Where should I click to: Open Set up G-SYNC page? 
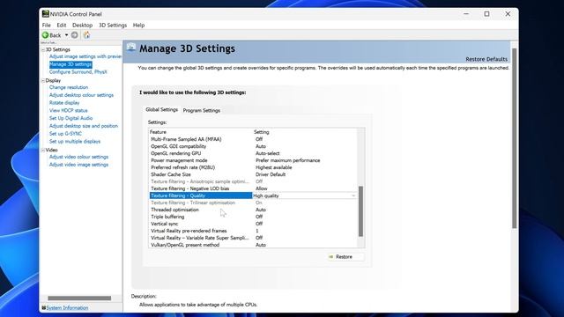(x=65, y=134)
